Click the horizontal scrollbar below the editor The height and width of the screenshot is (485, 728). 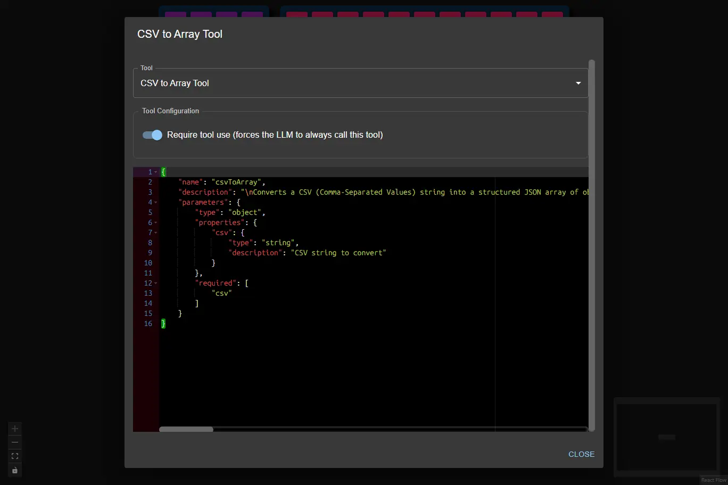[186, 429]
